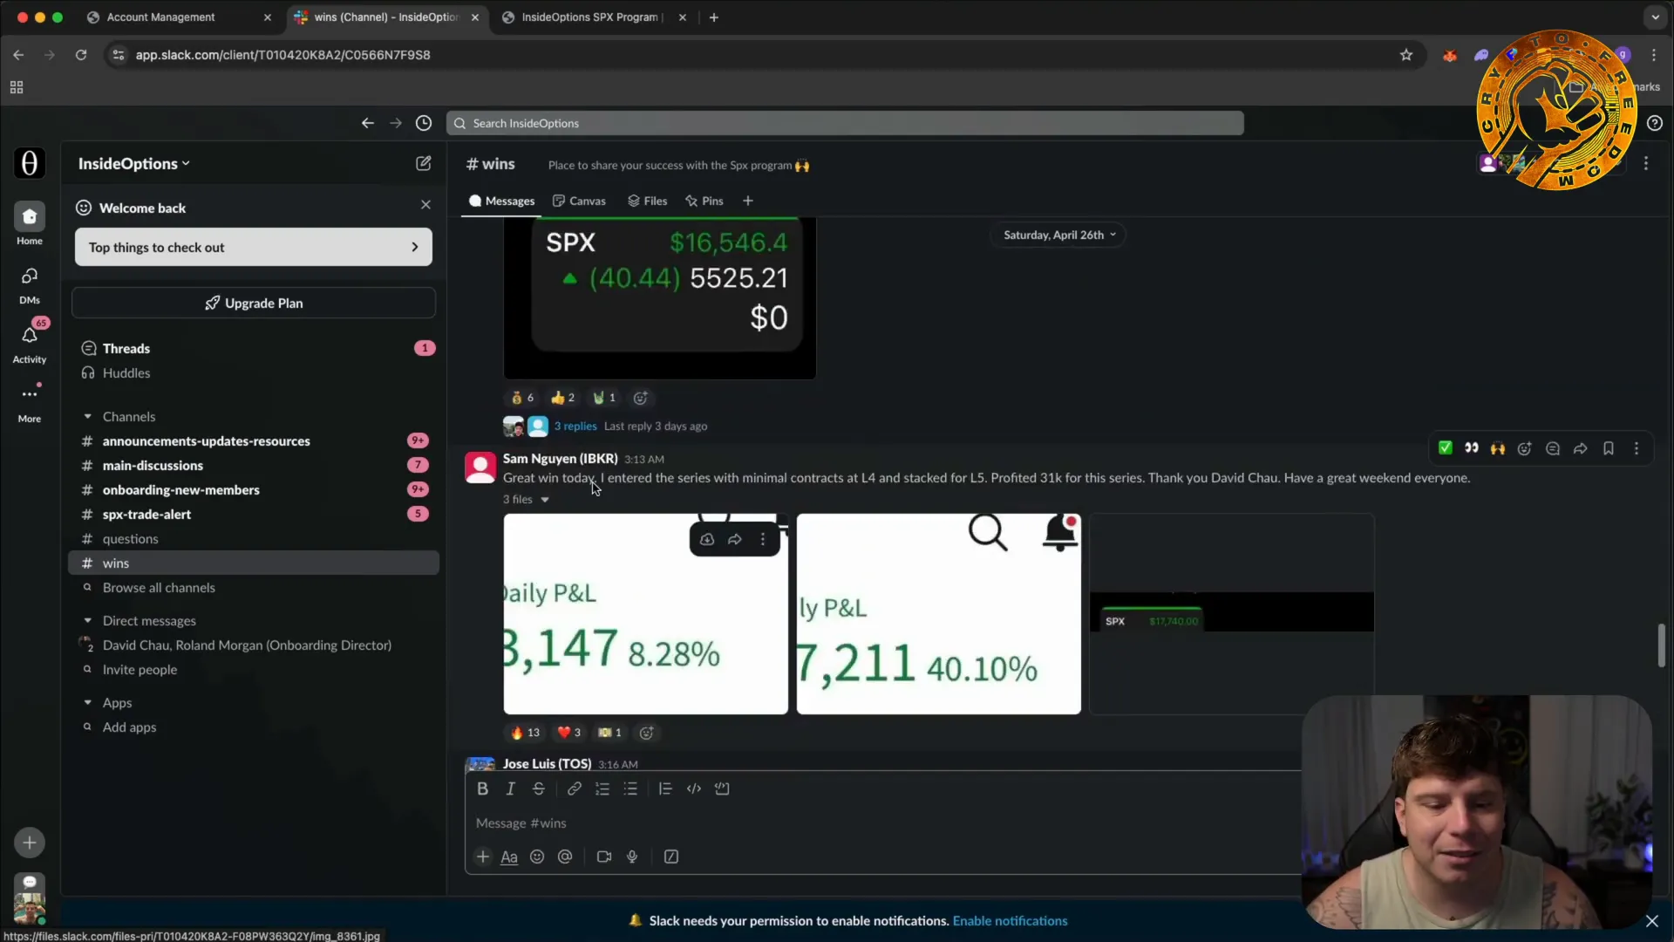Add reaction to Sam Nguyen's message reactions row
Image resolution: width=1674 pixels, height=942 pixels.
(x=646, y=733)
